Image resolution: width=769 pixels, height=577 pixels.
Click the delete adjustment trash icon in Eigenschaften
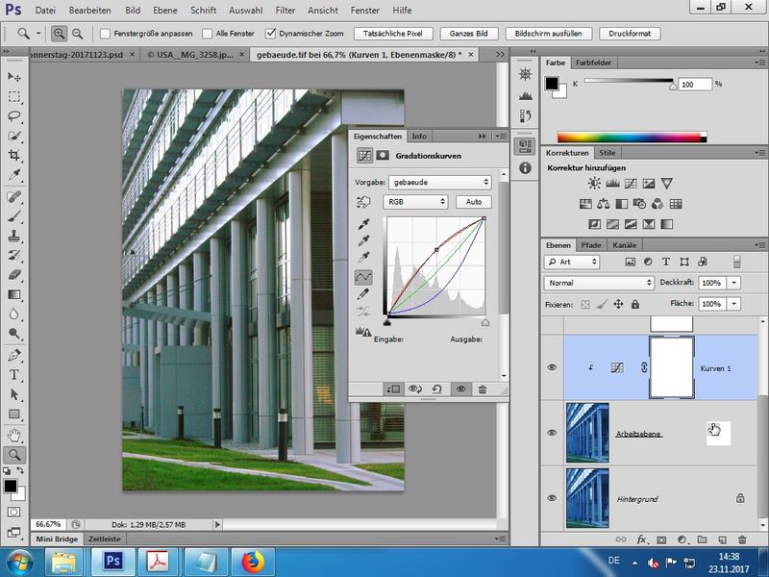click(x=483, y=389)
